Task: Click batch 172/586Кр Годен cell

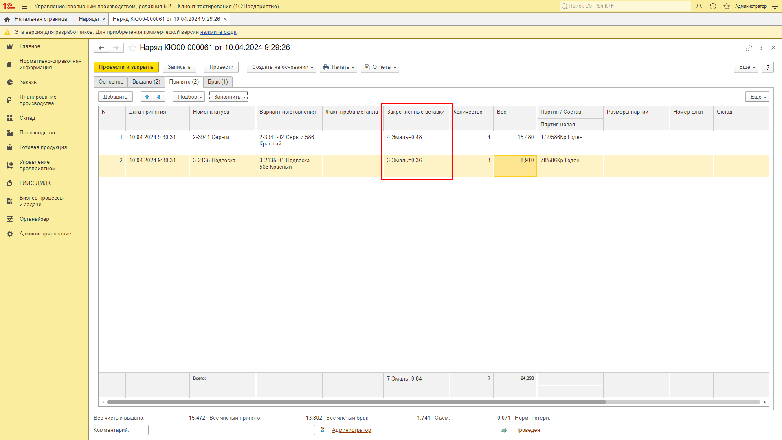Action: click(570, 137)
